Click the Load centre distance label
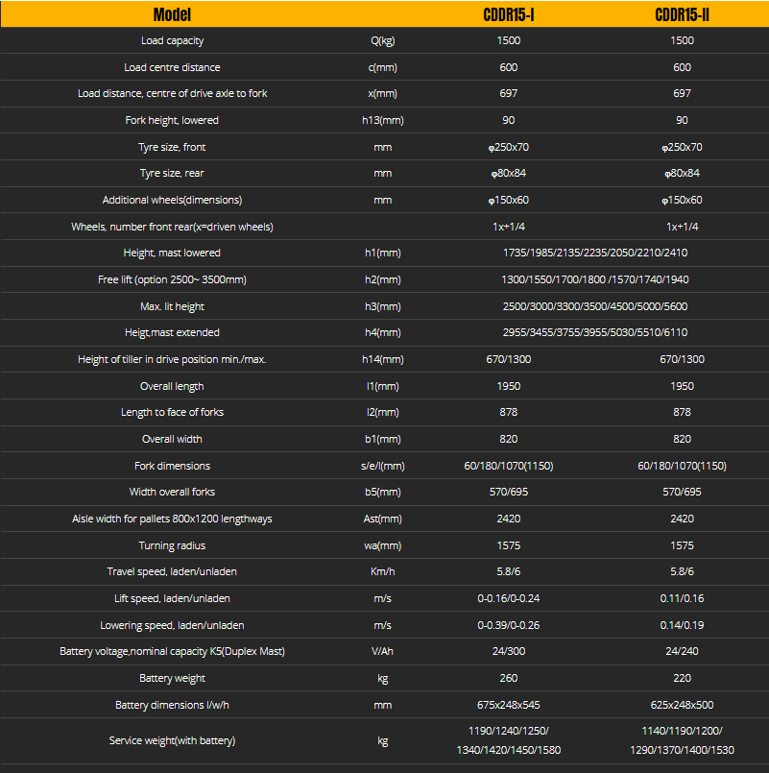 [172, 67]
